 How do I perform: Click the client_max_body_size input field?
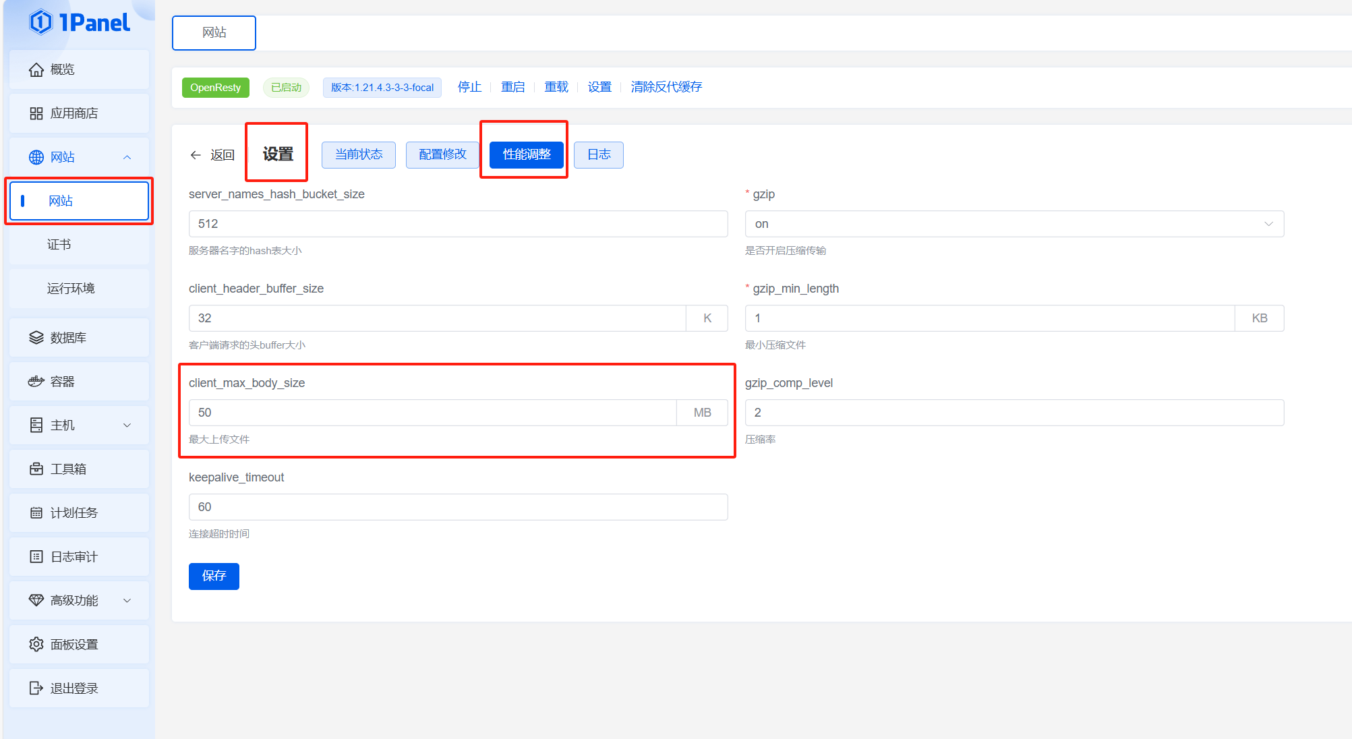coord(432,413)
